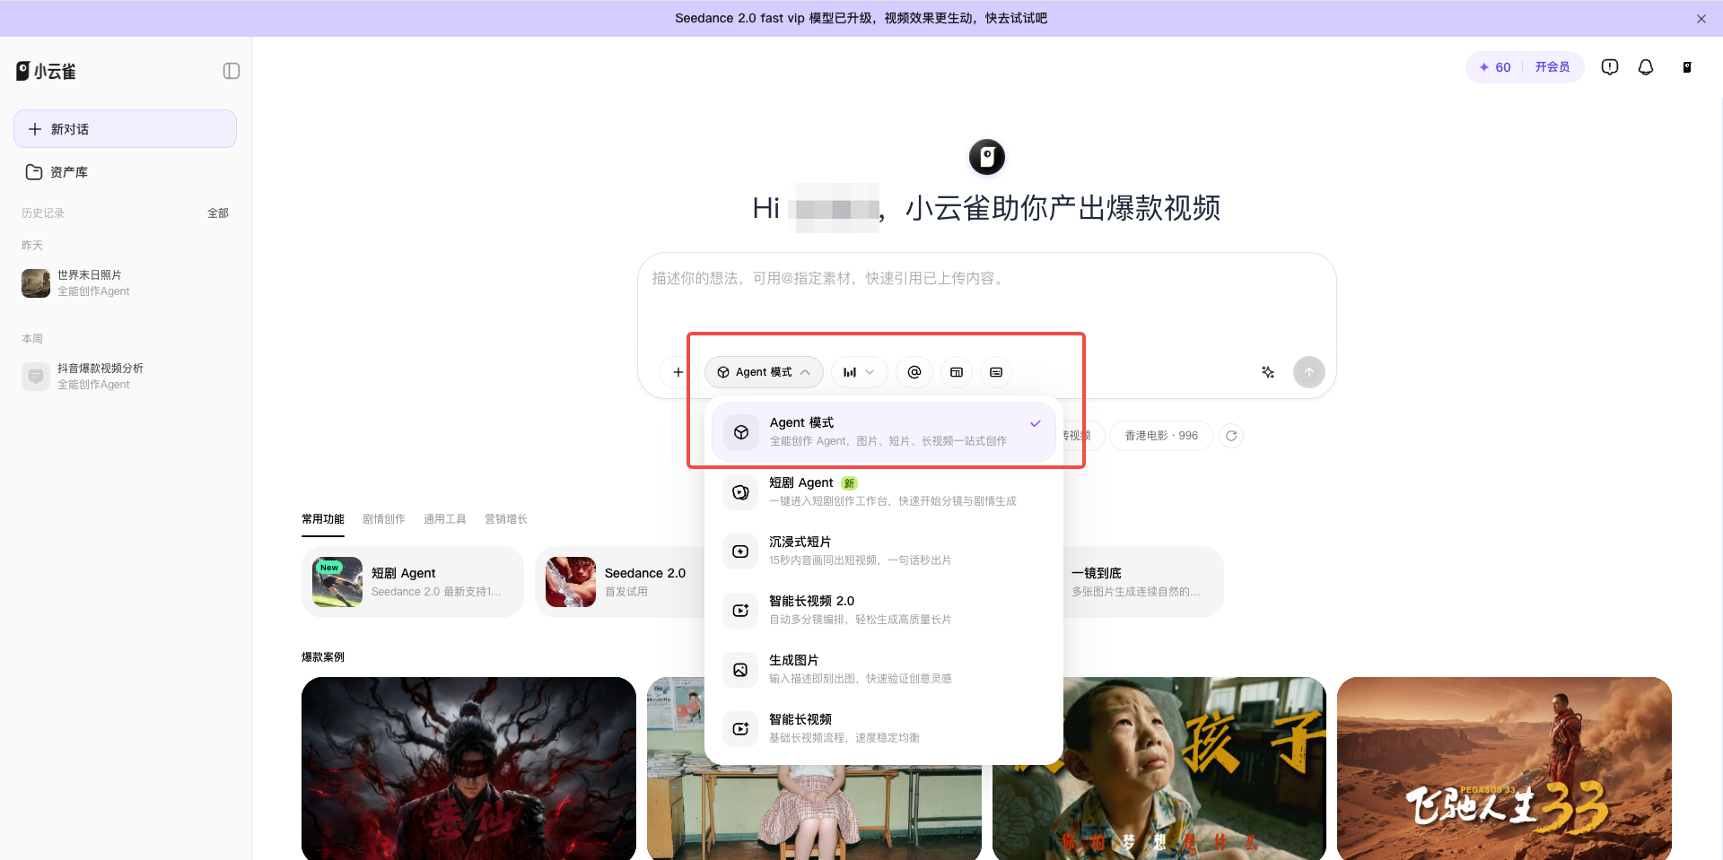Expand the bar chart dropdown selector
Image resolution: width=1723 pixels, height=860 pixels.
click(x=859, y=372)
